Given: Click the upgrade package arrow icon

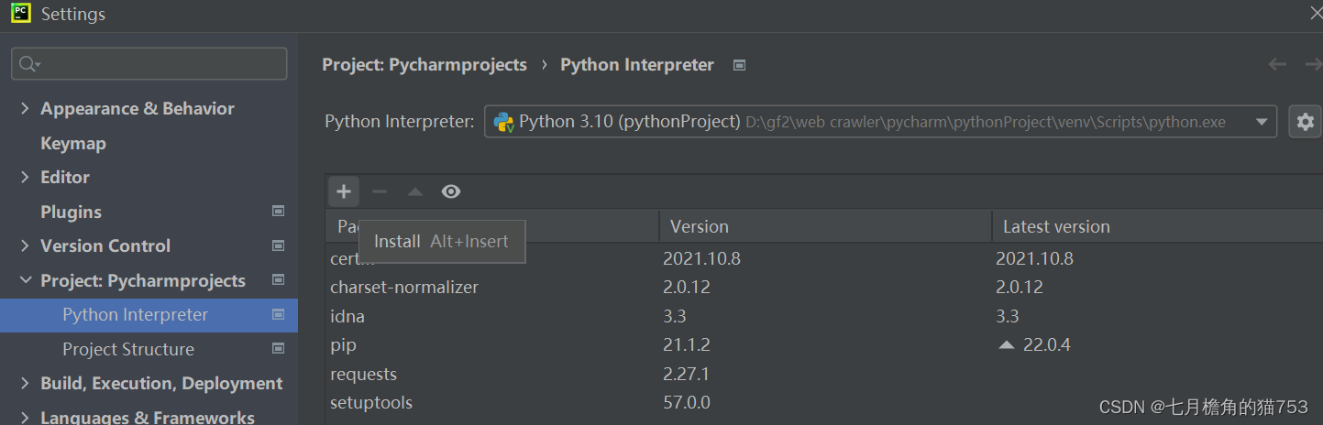Looking at the screenshot, I should pos(415,191).
